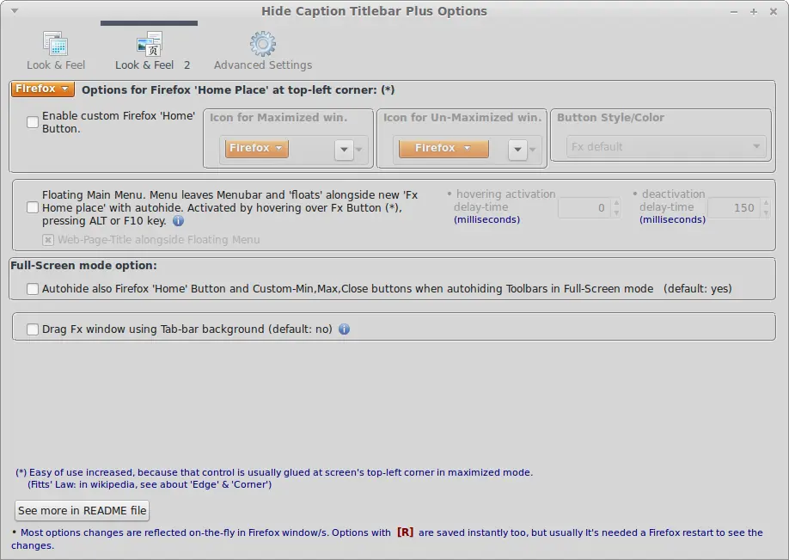
Task: Click the 'Full-Screen mode option:' heading
Action: (x=83, y=266)
